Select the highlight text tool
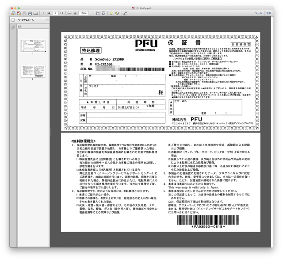This screenshot has height=260, width=283. 117,13
